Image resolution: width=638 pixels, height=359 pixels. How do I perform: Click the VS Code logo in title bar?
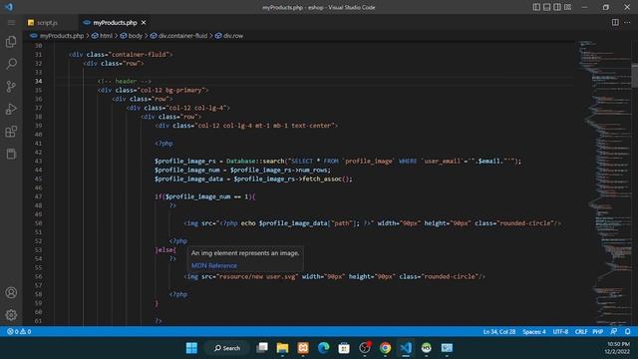click(x=9, y=7)
